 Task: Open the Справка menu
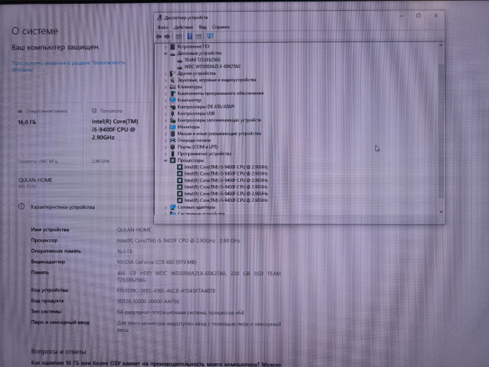pos(221,27)
